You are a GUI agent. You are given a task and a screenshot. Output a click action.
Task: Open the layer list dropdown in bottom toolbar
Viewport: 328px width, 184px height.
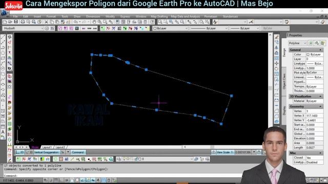click(192, 159)
